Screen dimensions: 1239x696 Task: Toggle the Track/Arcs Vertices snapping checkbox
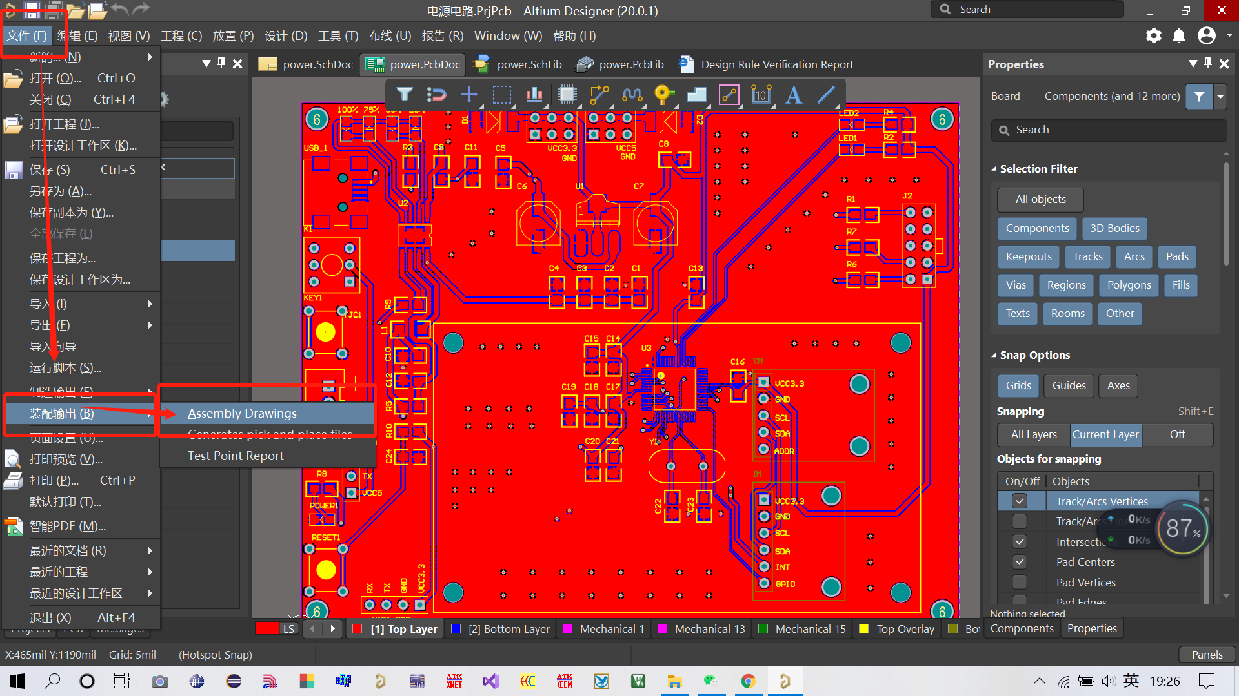(x=1020, y=501)
